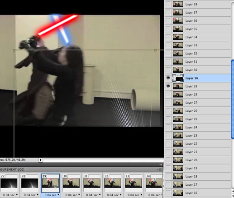Select animation frame 29 thumbnail
The height and width of the screenshot is (198, 234).
coord(50,183)
